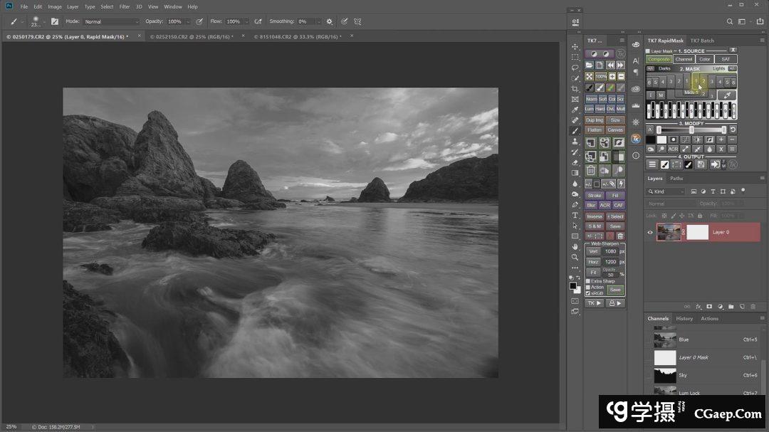Select the Layer 0 mask thumbnail
The image size is (769, 432).
click(x=697, y=232)
